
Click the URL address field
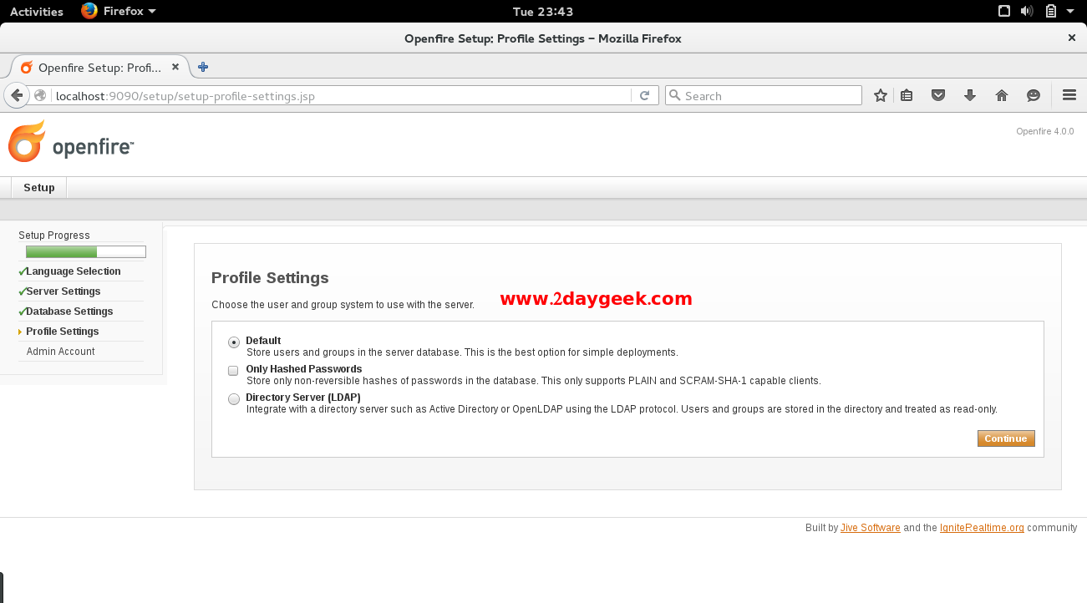343,95
